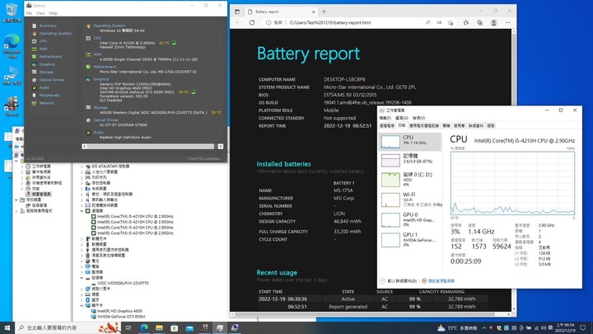Switch to 應用程式歷程記錄 tab in Task Manager

coord(424,125)
